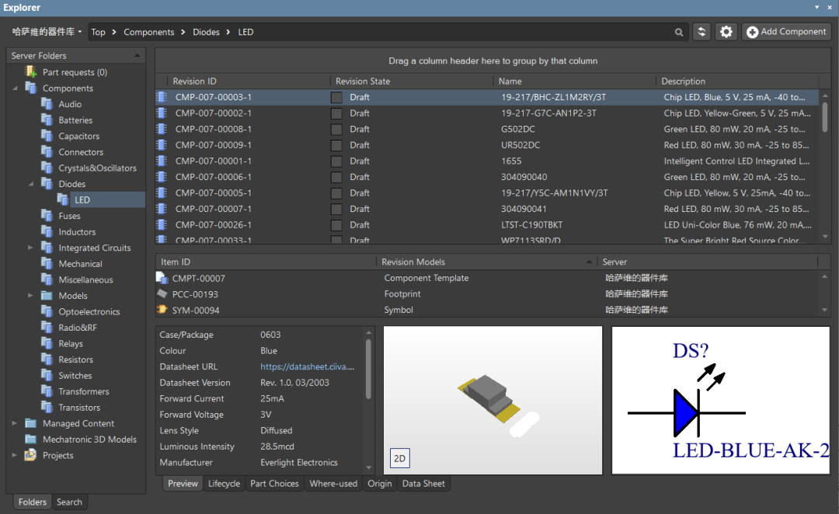Toggle the checkbox for CMP-007-00006-1

(336, 177)
